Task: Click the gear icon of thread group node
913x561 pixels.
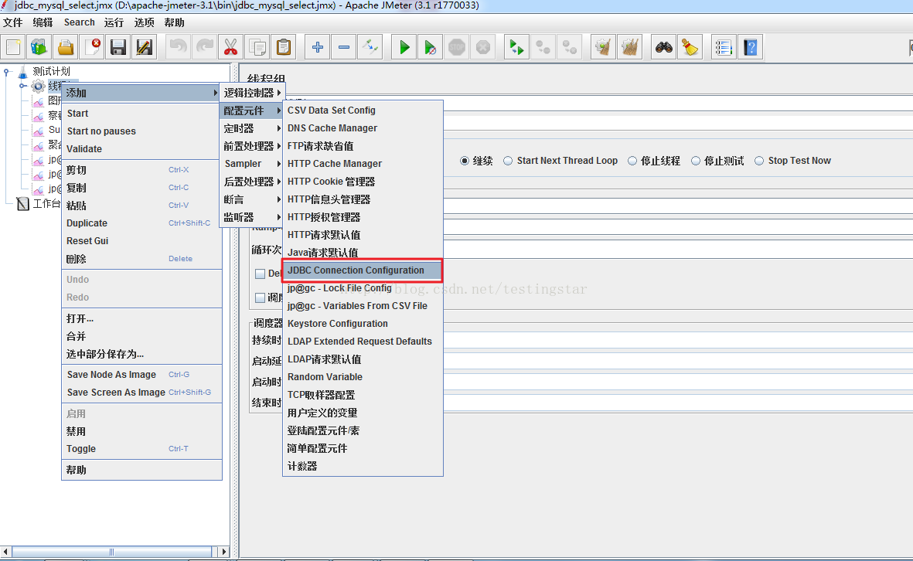Action: (x=38, y=86)
